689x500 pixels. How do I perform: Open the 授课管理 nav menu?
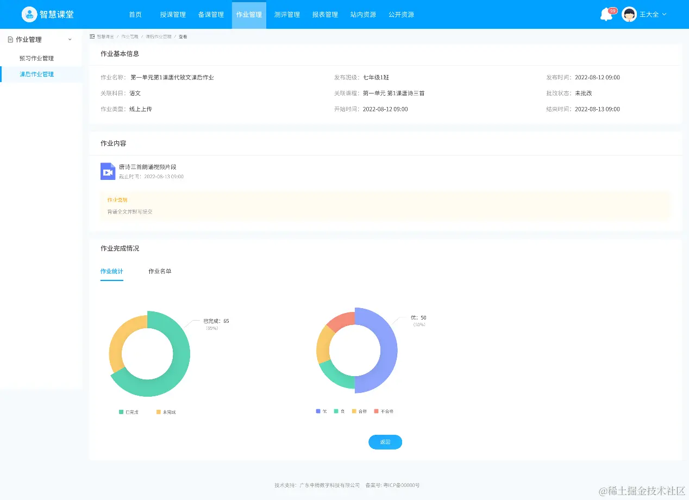point(173,15)
